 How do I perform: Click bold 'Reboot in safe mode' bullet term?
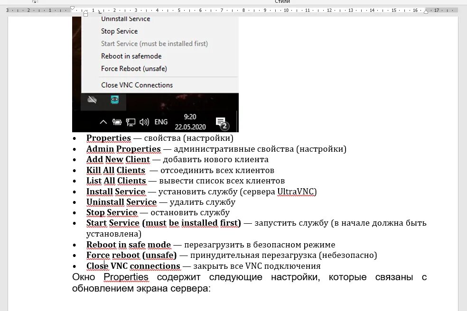pyautogui.click(x=128, y=245)
